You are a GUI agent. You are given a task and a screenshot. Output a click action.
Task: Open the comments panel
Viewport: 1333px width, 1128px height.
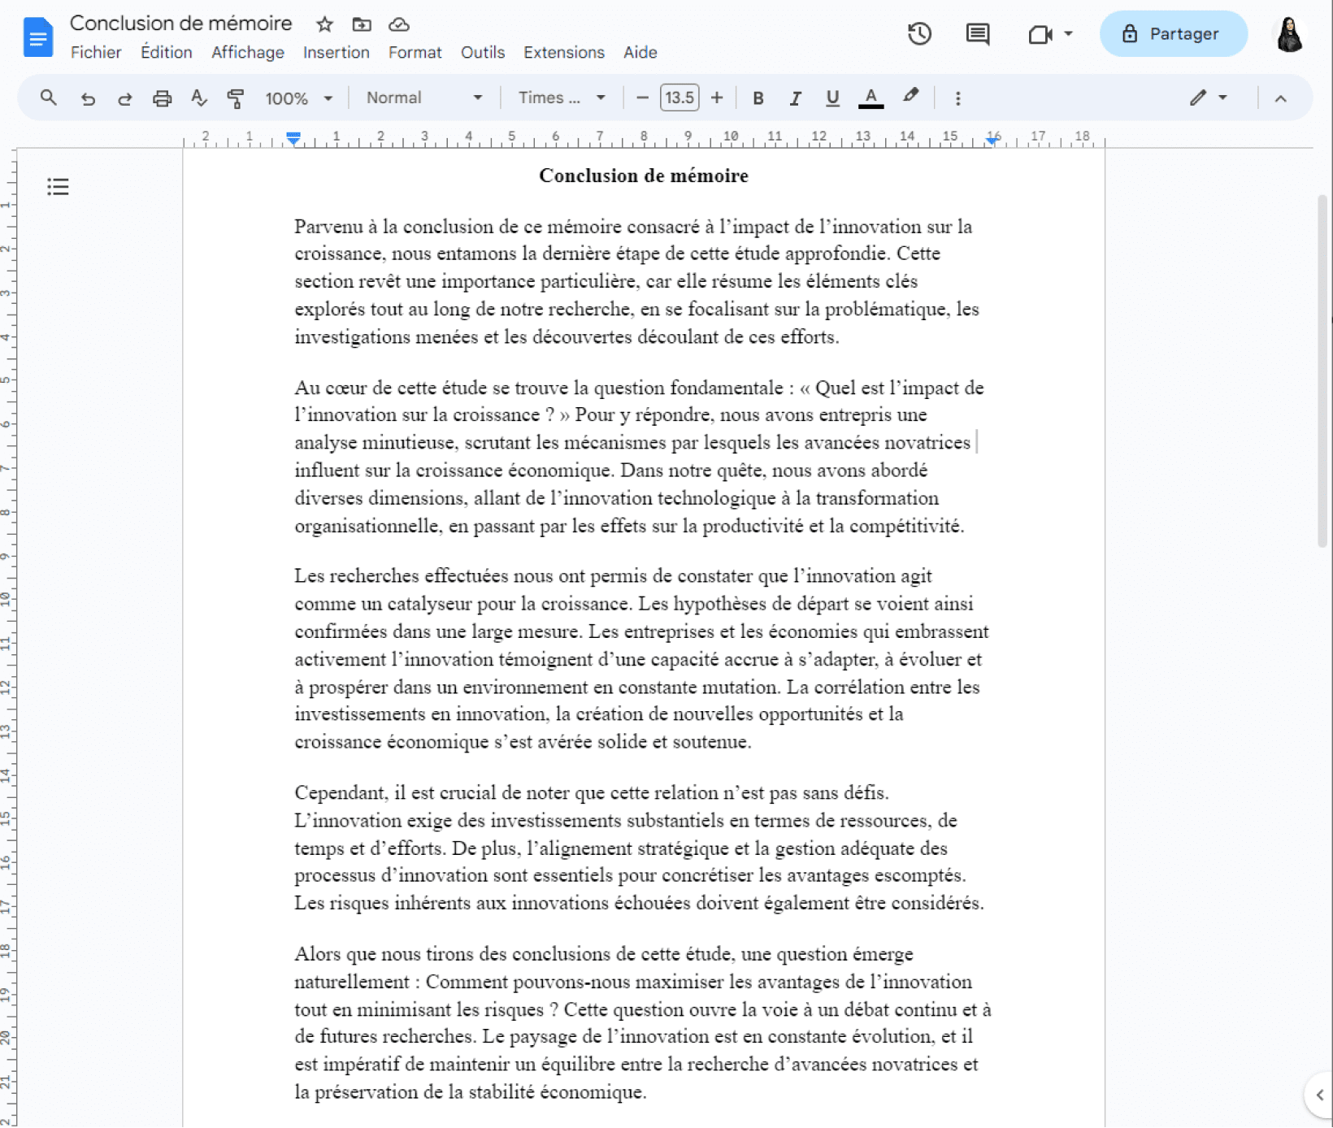pos(977,33)
